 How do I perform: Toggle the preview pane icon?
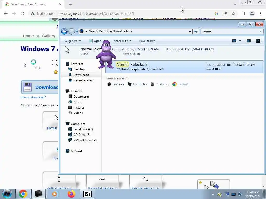coord(249,41)
